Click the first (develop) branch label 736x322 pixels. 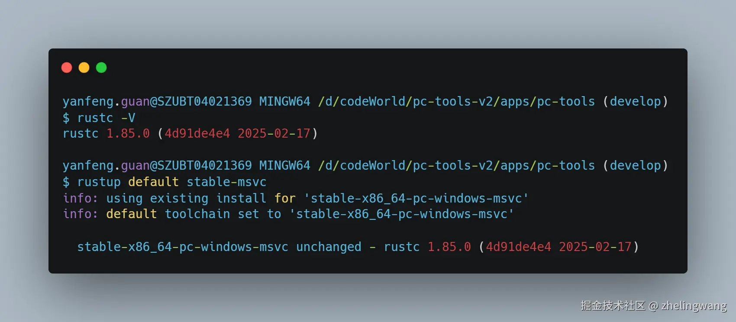[635, 102]
